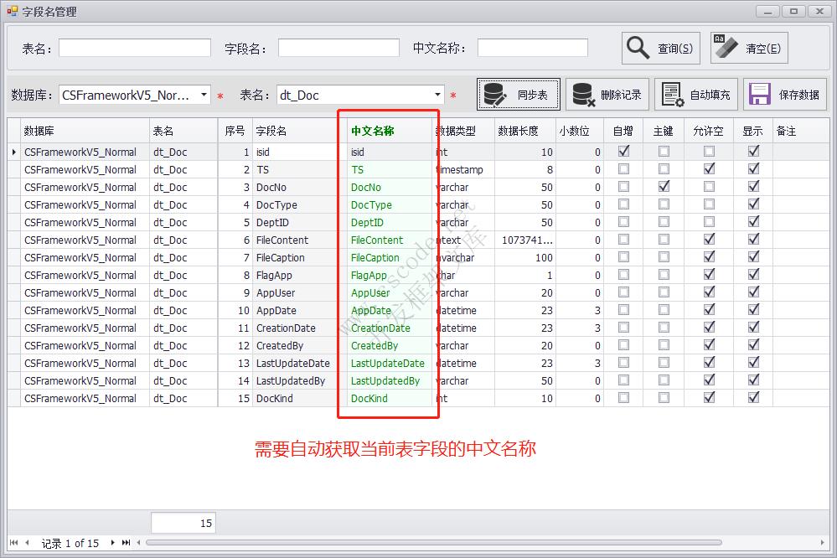Click the magnifier icon on 查询 button

[x=637, y=47]
